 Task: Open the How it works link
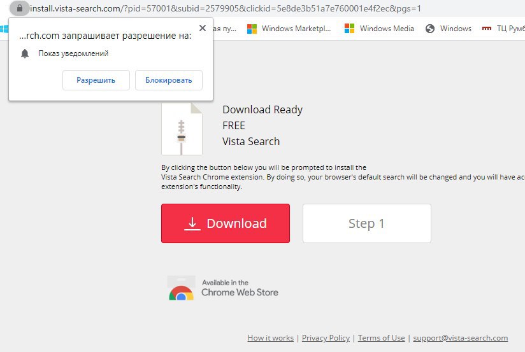coord(271,338)
